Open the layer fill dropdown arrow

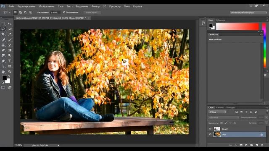click(x=266, y=123)
